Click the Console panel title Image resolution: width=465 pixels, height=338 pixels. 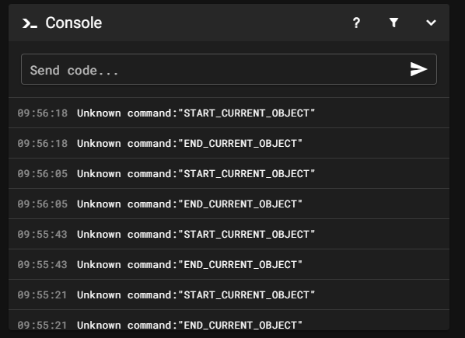click(74, 23)
